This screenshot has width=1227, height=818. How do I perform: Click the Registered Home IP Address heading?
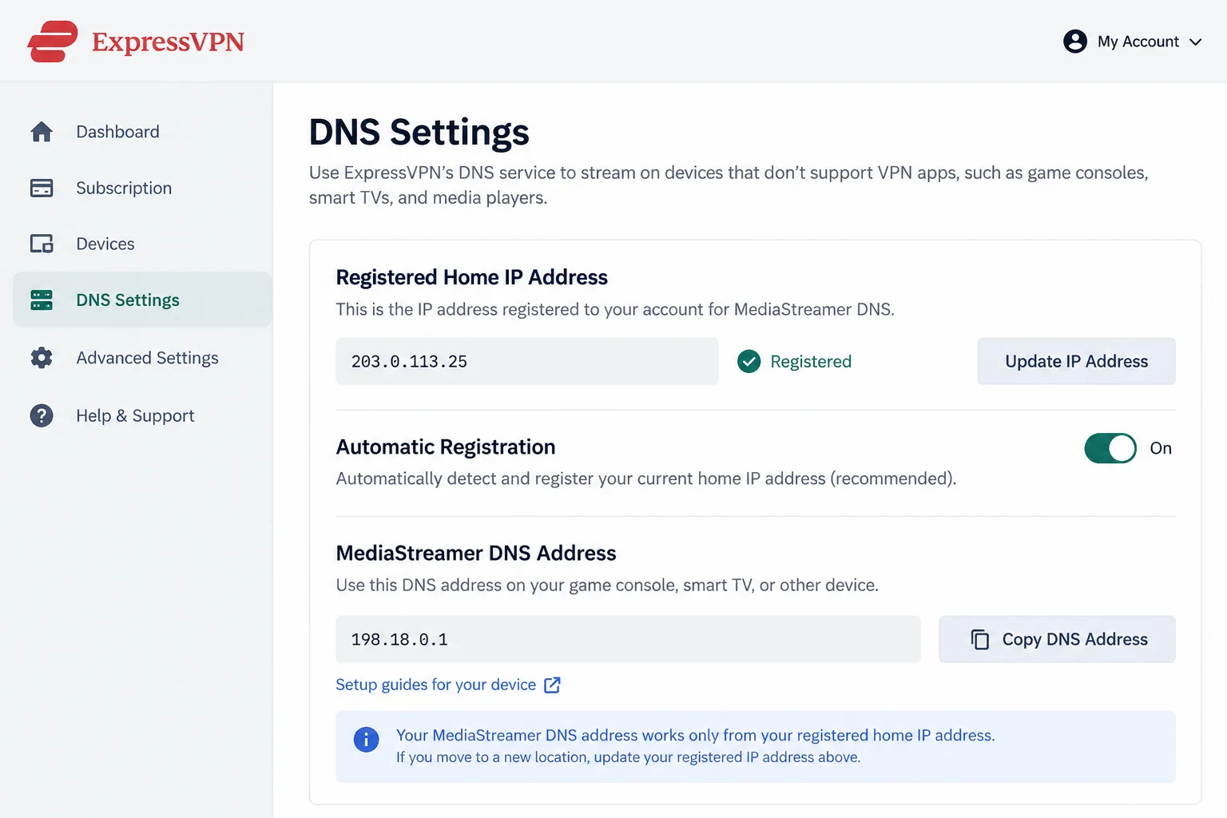[471, 277]
